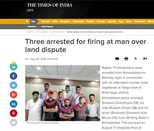Open the accused in custody photo

point(63,93)
